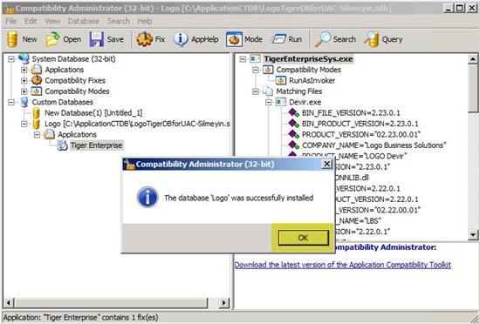480x324 pixels.
Task: Collapse the Devir.exe node
Action: point(269,102)
